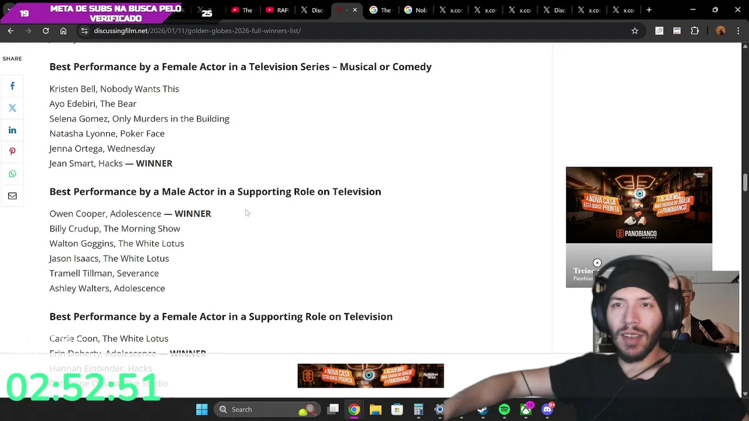Share the article via WhatsApp

click(x=12, y=174)
